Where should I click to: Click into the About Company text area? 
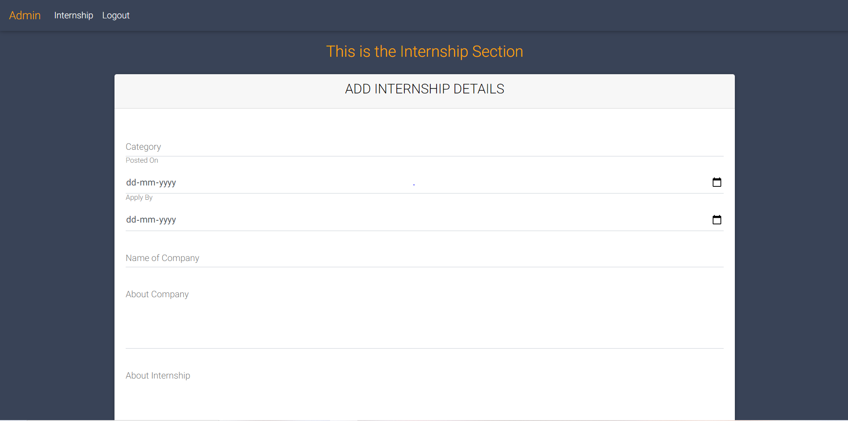pos(424,317)
